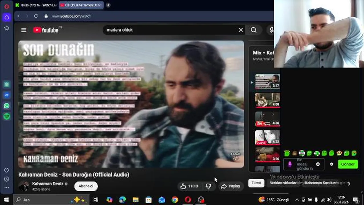Open chat settings gear icon
Screen dimensions: 364x205
331,164
